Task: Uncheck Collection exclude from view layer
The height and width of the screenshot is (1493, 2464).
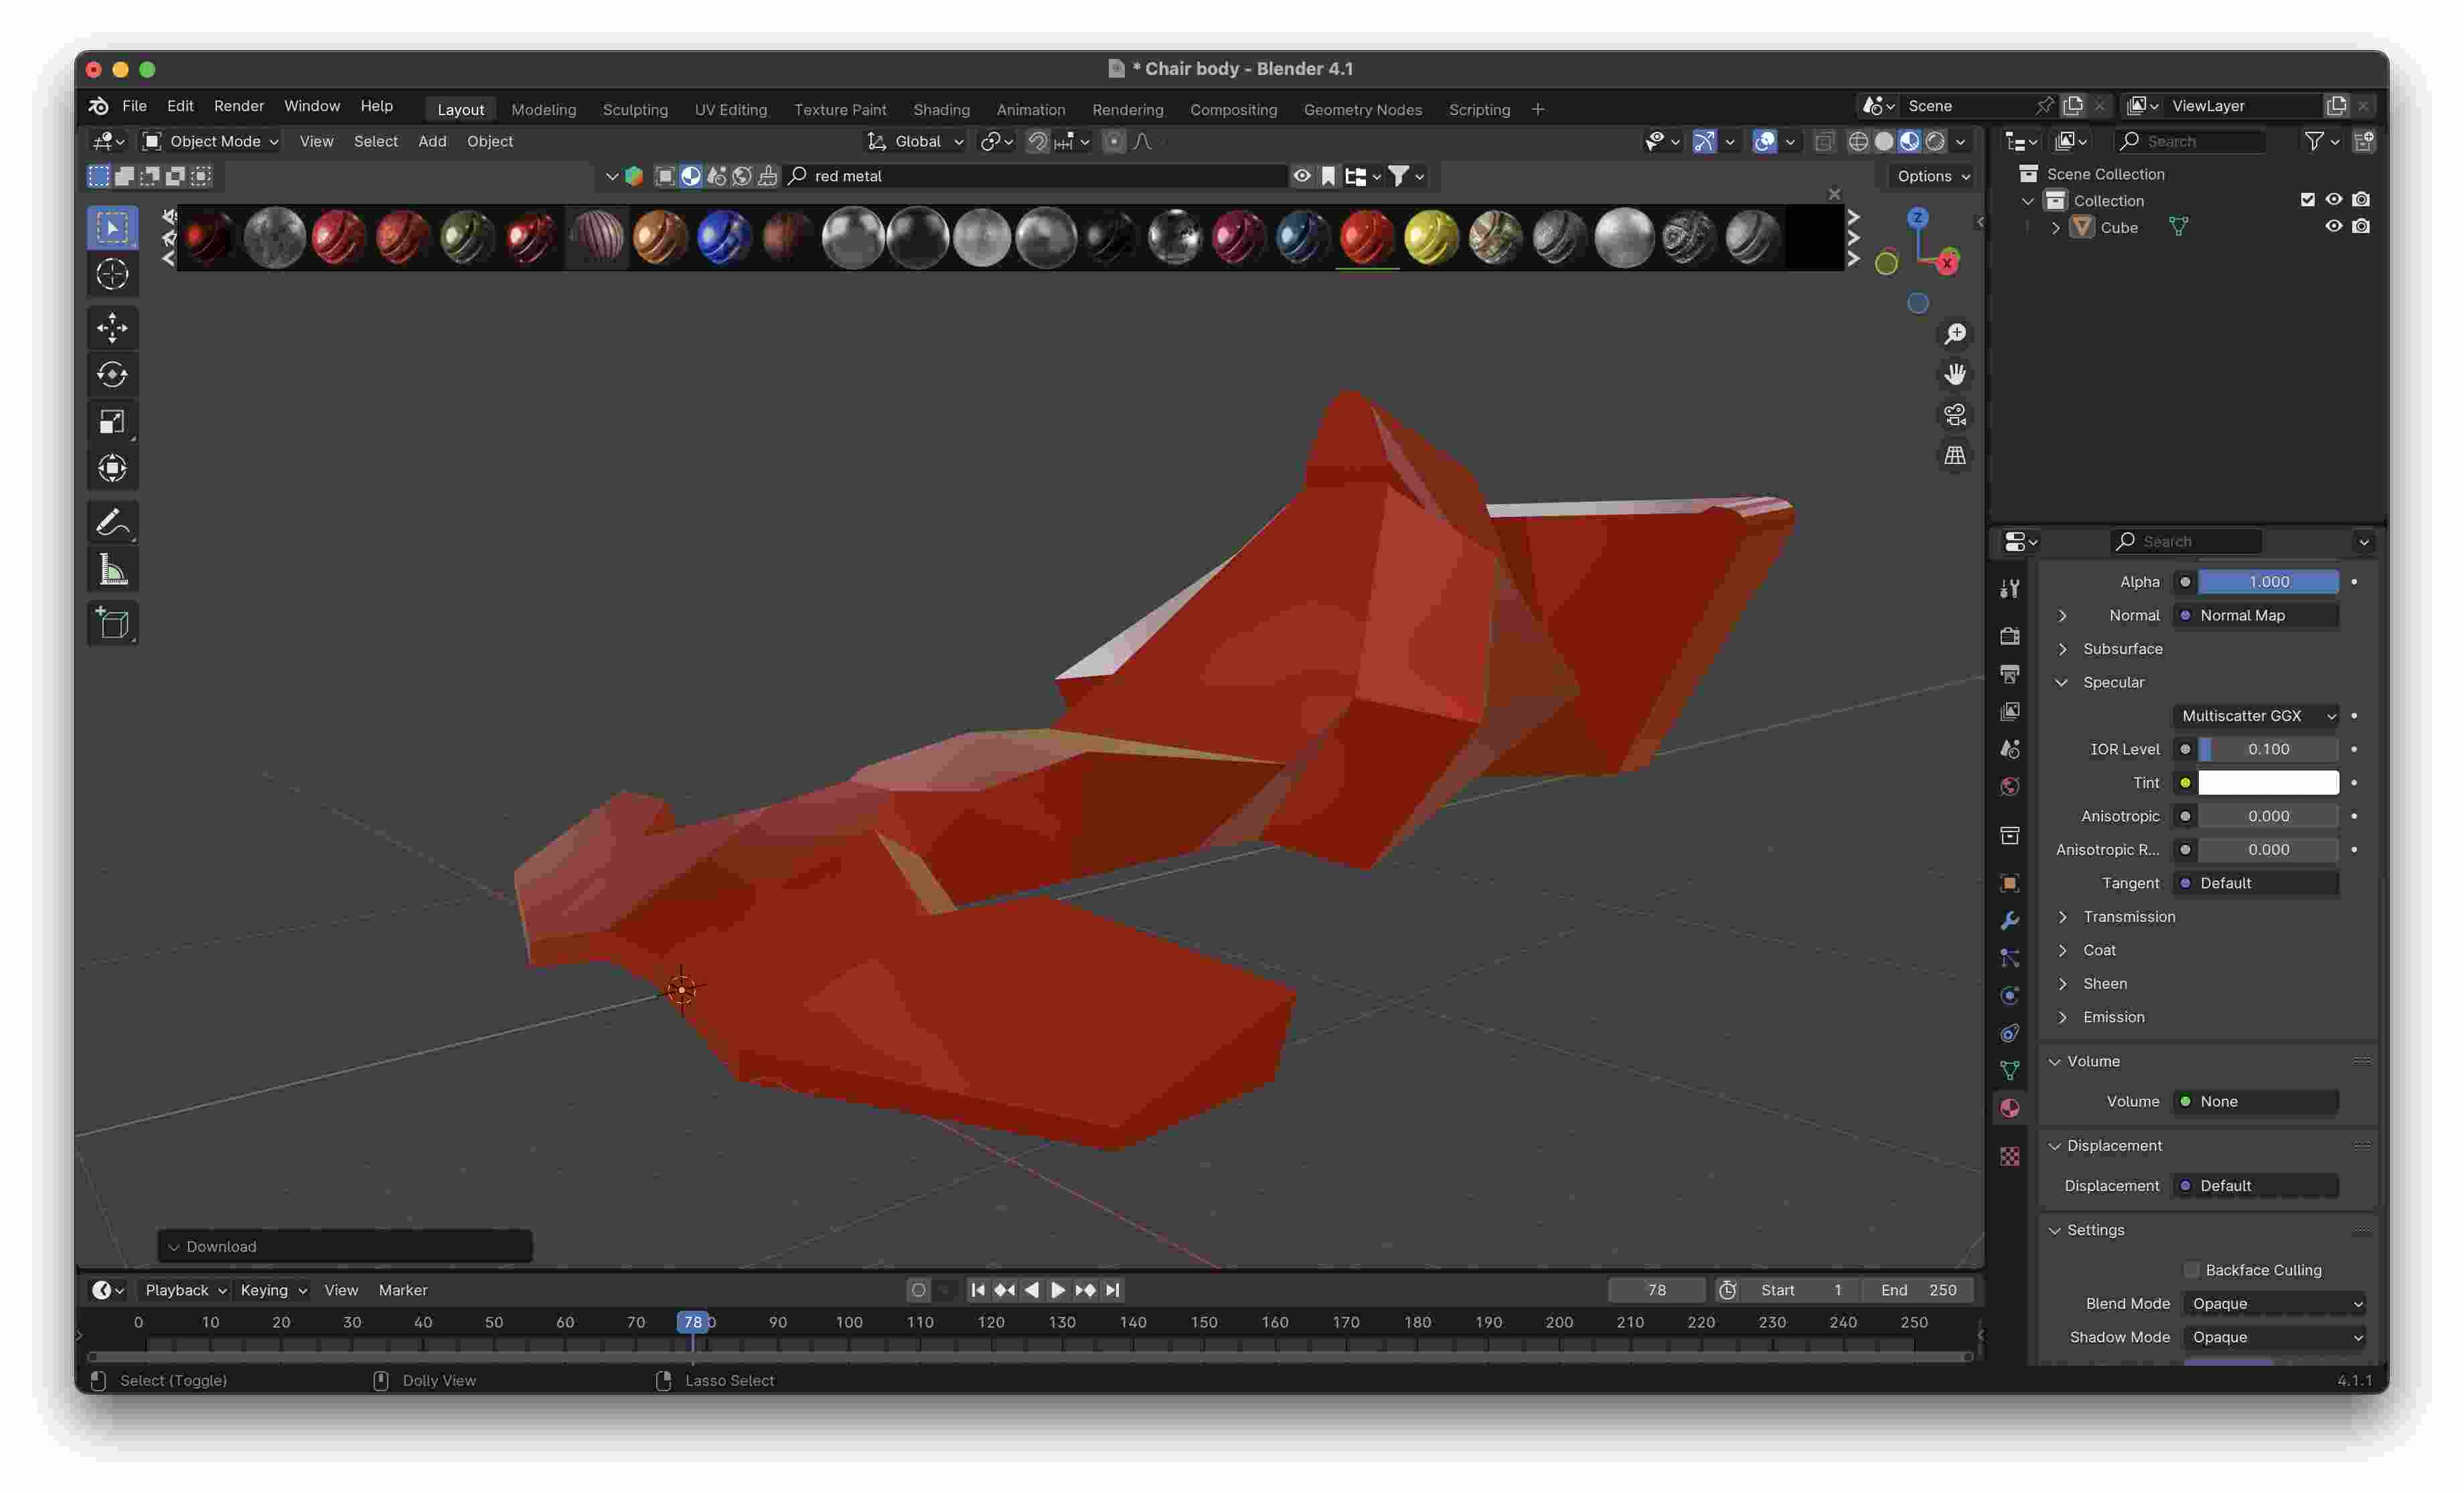Action: (2307, 200)
